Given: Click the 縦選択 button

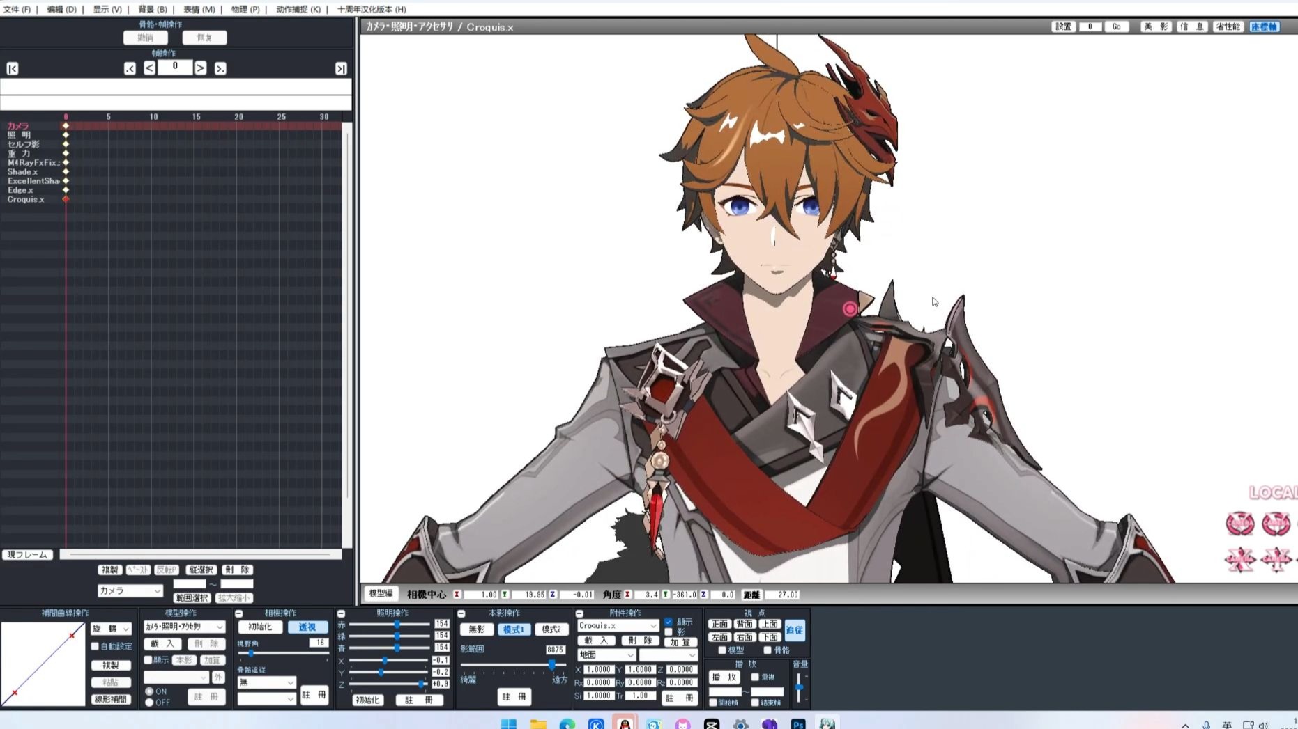Looking at the screenshot, I should (201, 570).
